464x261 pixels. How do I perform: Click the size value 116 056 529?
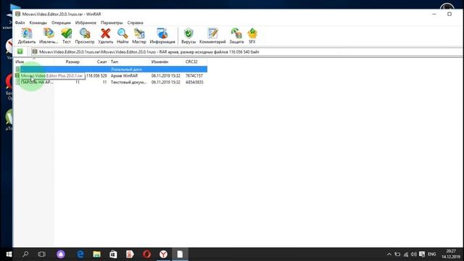96,75
